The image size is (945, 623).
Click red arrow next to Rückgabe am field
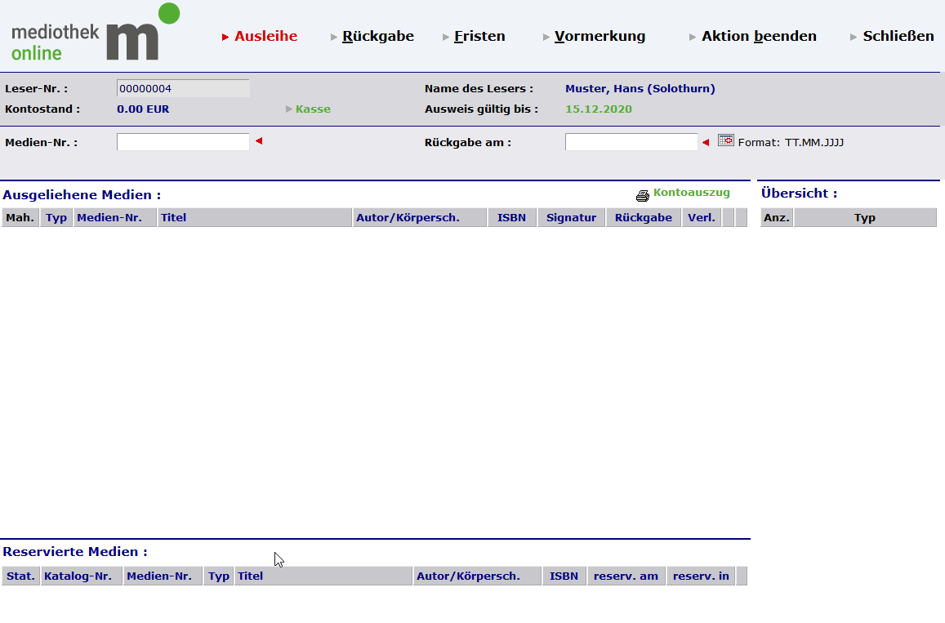pyautogui.click(x=706, y=143)
